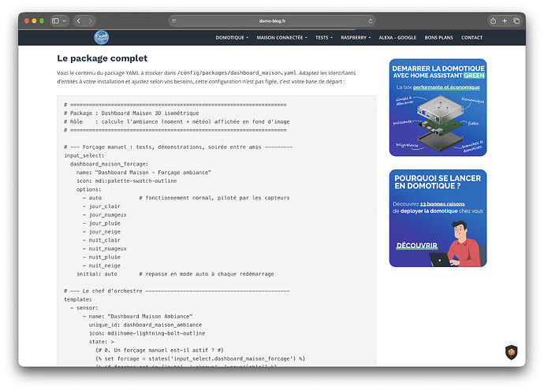Go back with the Safari back arrow
The height and width of the screenshot is (390, 544).
pos(79,20)
